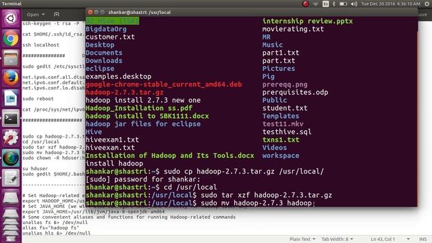Switch to gedit Text Editor dock icon
The width and height of the screenshot is (432, 243).
(x=11, y=178)
